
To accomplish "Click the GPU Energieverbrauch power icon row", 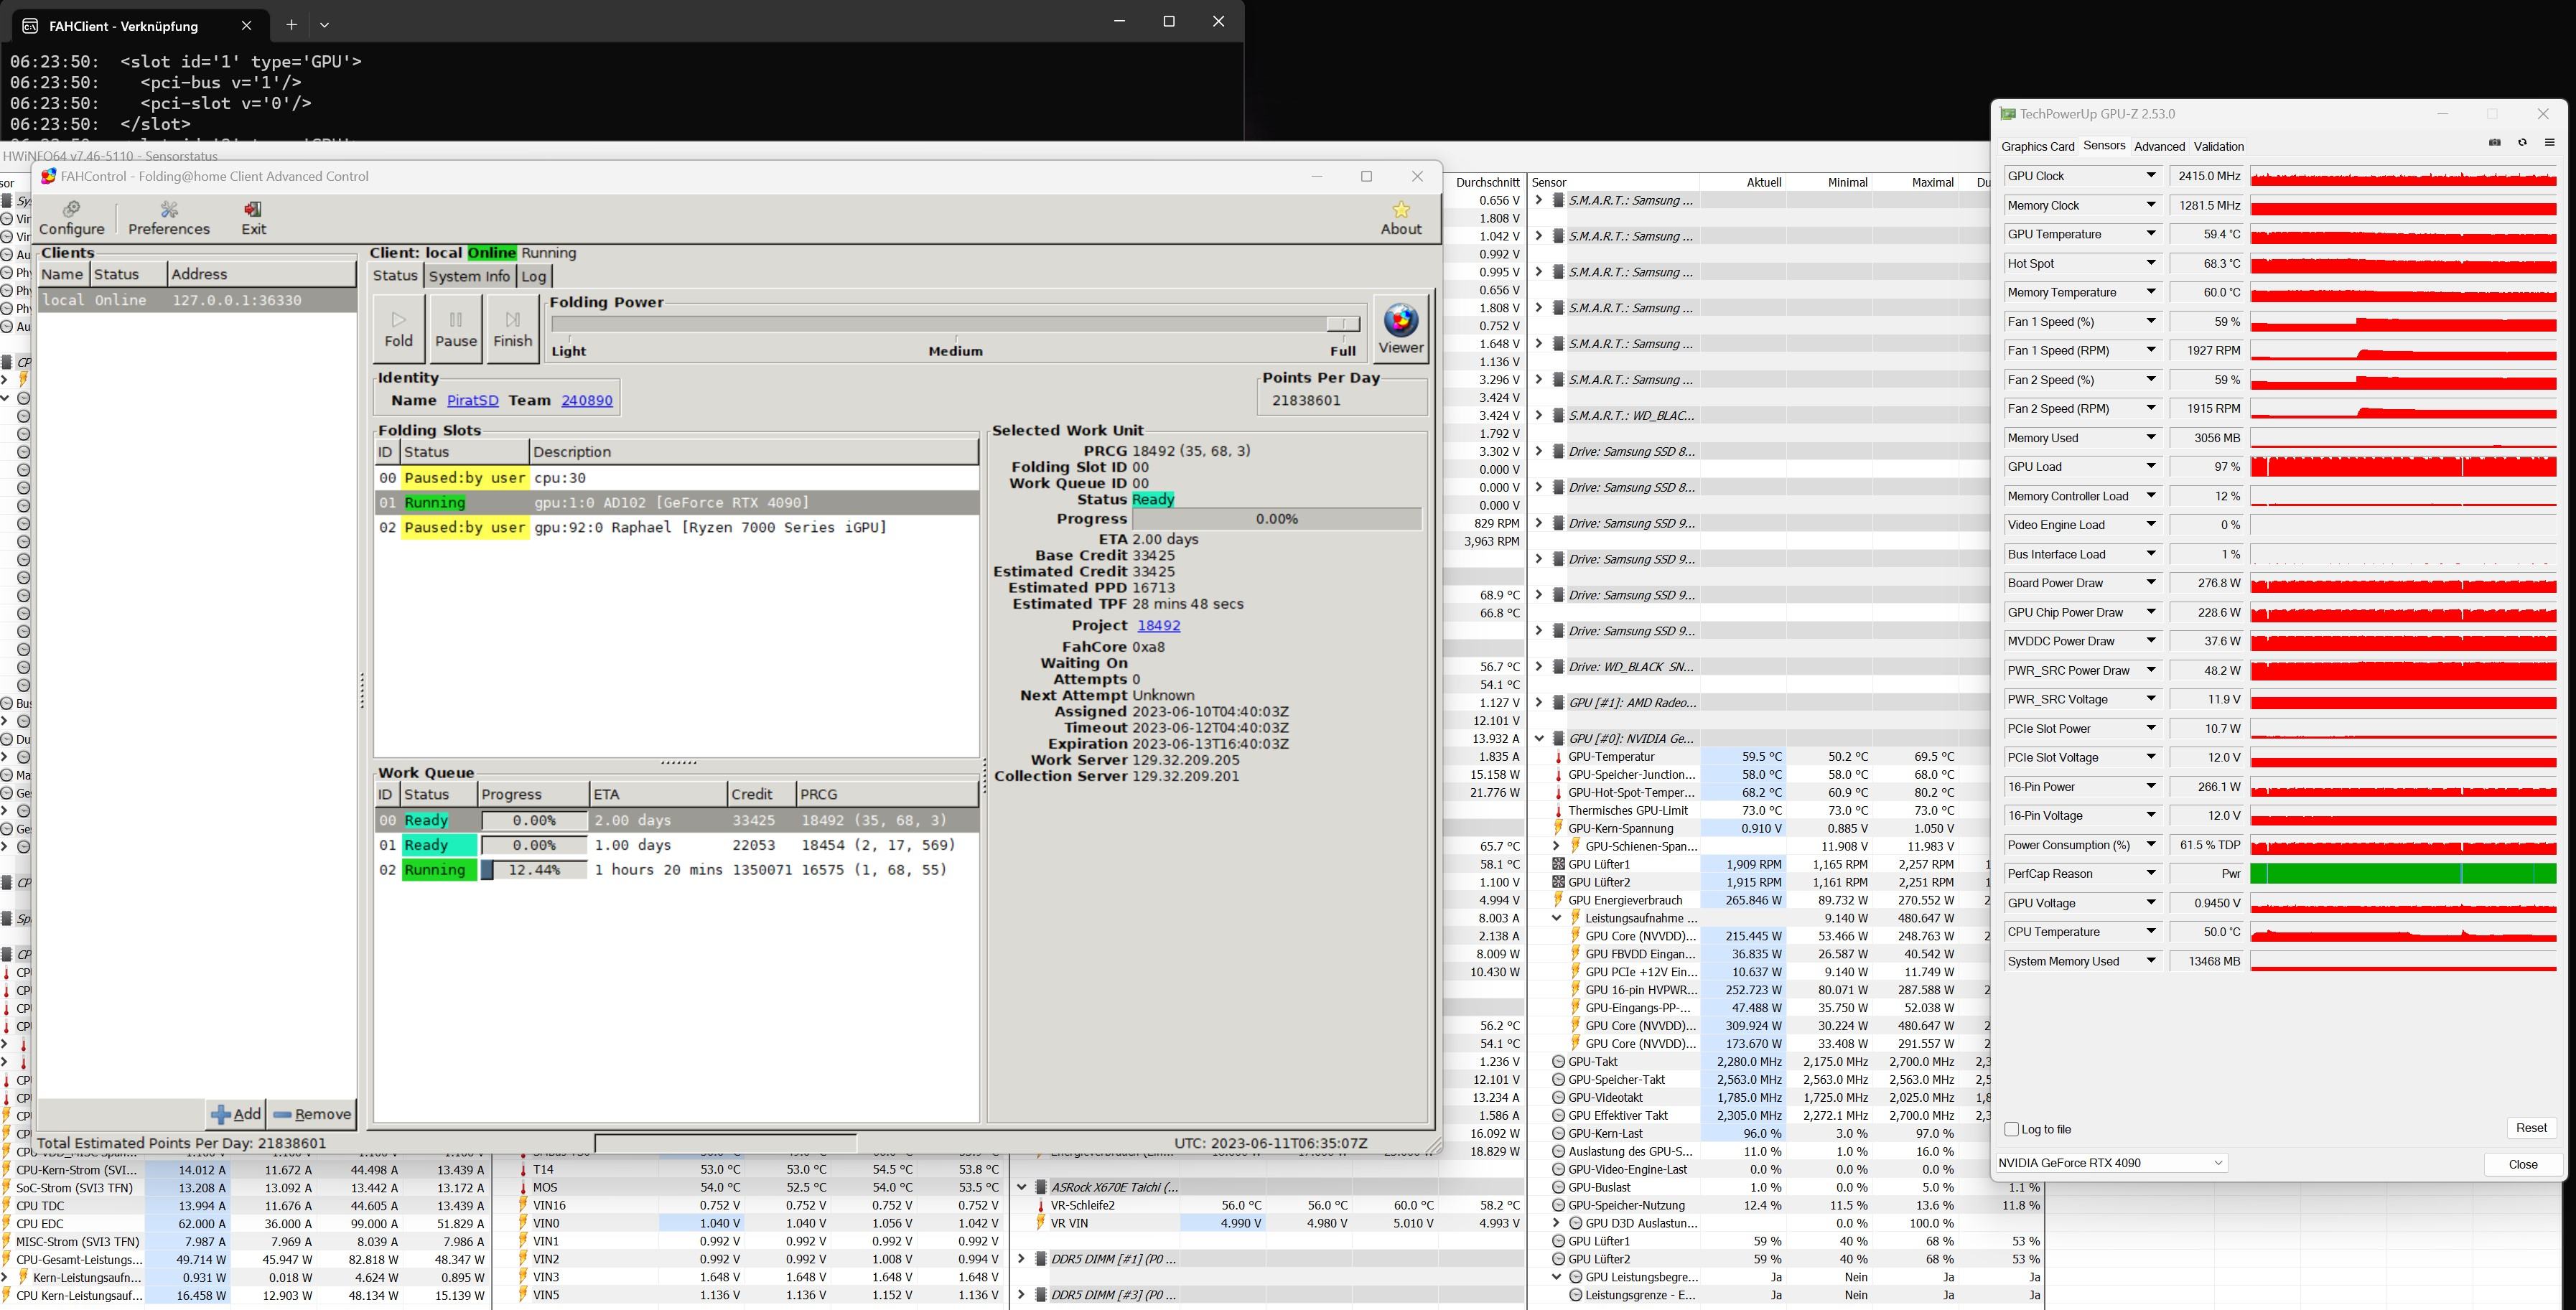I will 1557,900.
